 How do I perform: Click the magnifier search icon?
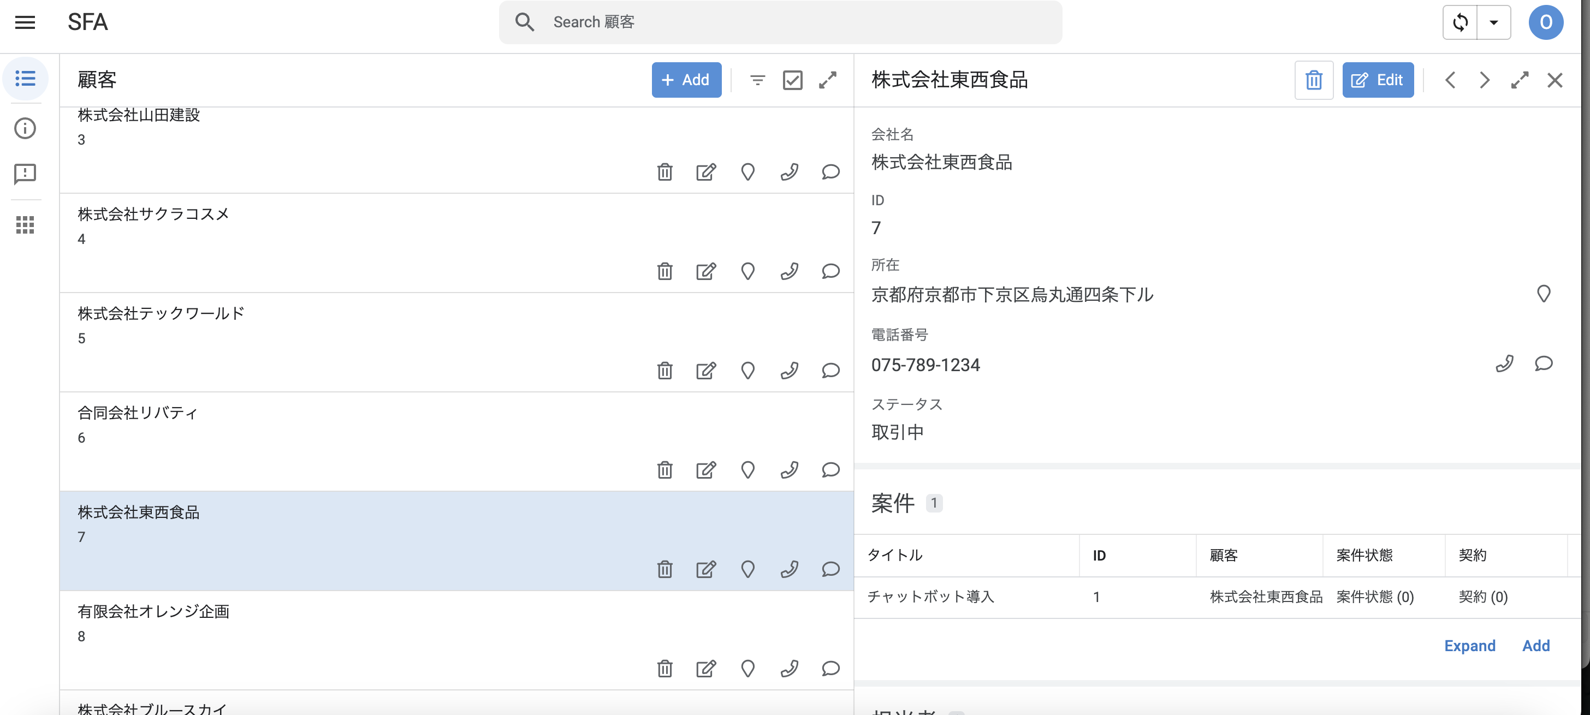pos(525,22)
